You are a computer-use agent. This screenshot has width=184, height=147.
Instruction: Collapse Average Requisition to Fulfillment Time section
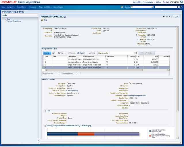click(x=45, y=126)
